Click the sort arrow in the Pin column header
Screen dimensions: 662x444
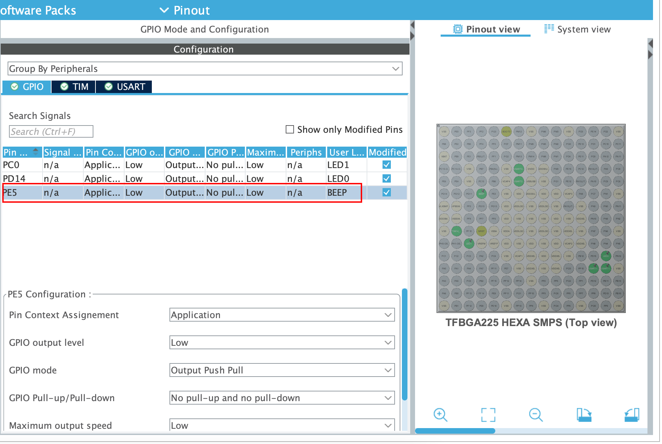click(x=35, y=151)
